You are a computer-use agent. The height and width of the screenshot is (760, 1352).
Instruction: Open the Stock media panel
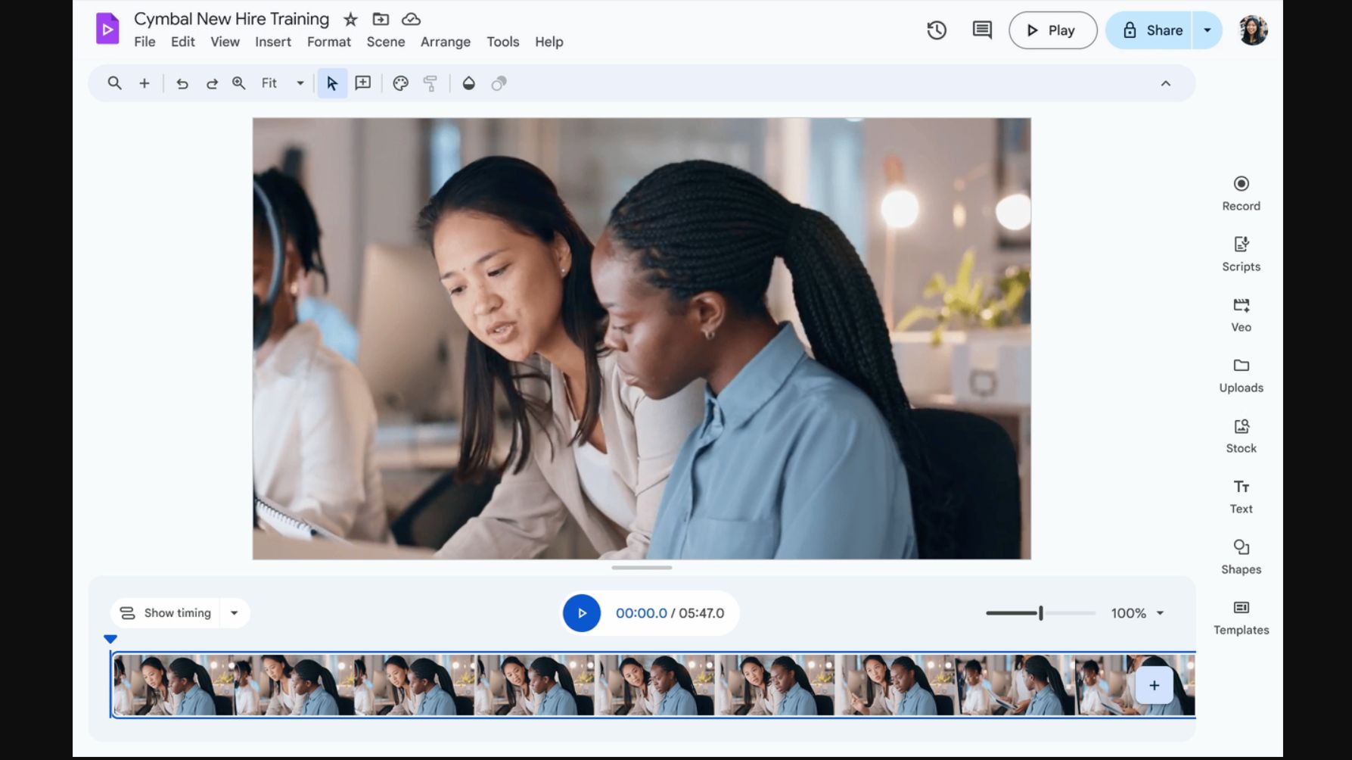click(x=1241, y=435)
